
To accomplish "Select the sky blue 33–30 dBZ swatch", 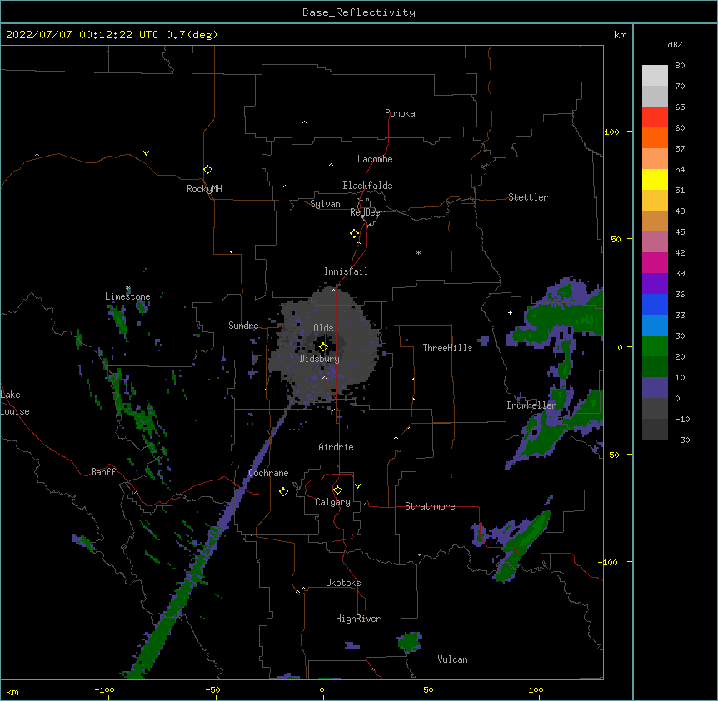I will coord(655,326).
